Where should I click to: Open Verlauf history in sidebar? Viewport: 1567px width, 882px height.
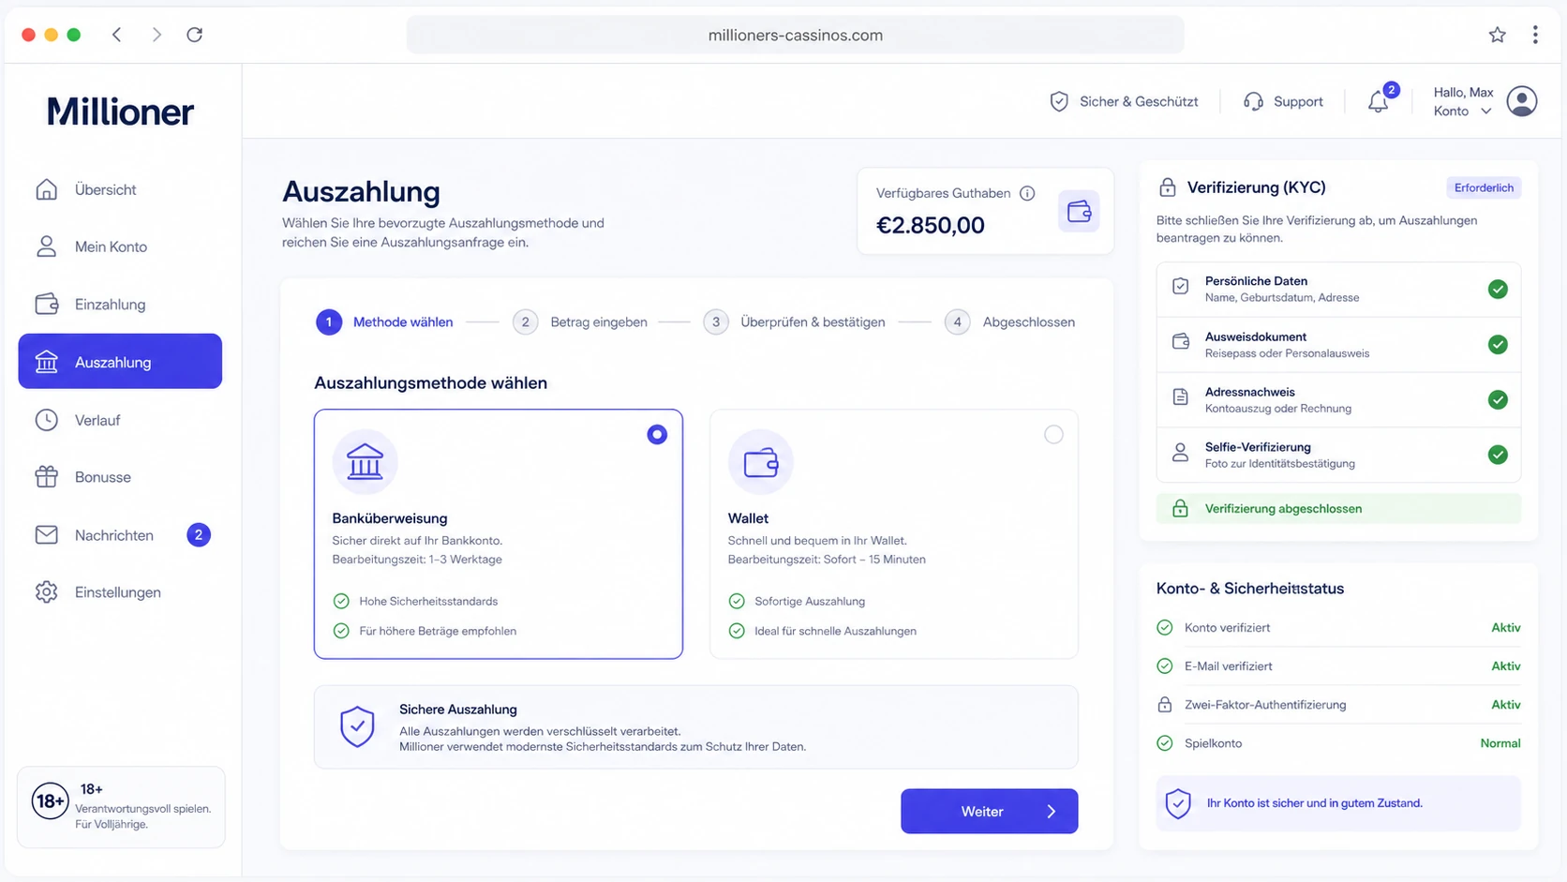click(120, 420)
